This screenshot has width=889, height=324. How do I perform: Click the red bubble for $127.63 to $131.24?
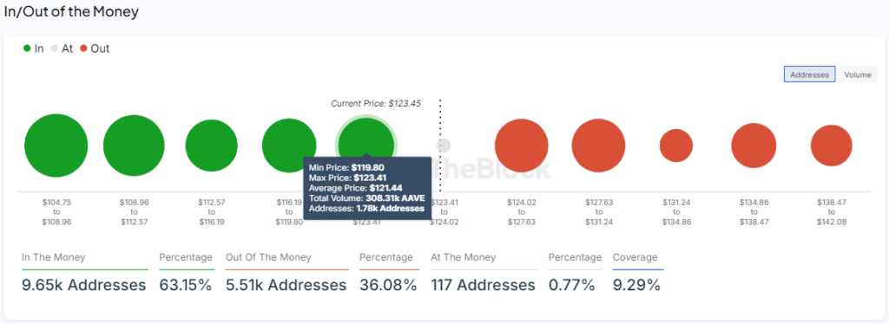(598, 146)
